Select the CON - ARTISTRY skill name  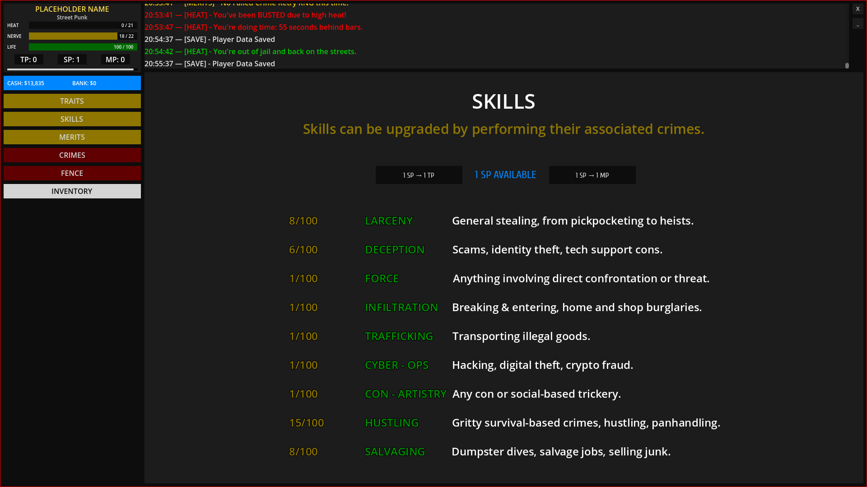[x=406, y=394]
